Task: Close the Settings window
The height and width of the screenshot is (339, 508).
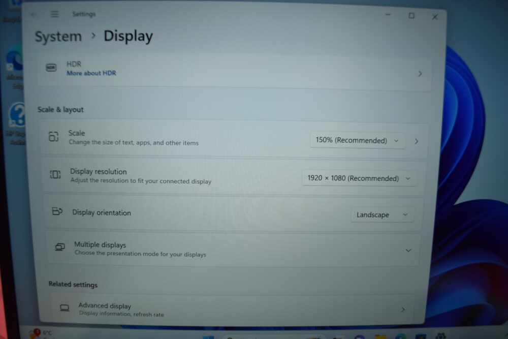Action: coord(435,17)
